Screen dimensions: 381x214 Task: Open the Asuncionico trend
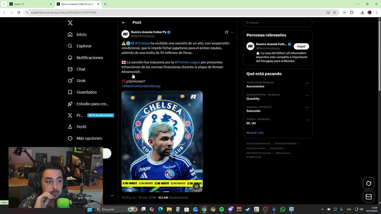[x=255, y=86]
